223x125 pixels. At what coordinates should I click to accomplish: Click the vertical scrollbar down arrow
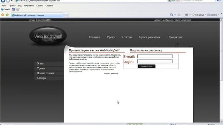tap(221, 121)
